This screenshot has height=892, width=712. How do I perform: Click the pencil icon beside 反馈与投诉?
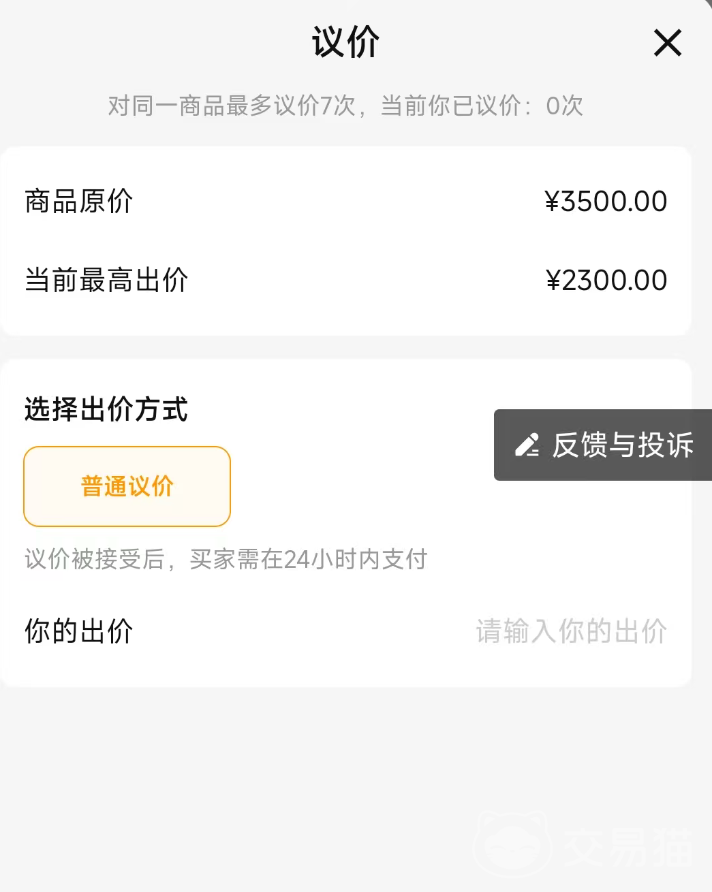[527, 445]
